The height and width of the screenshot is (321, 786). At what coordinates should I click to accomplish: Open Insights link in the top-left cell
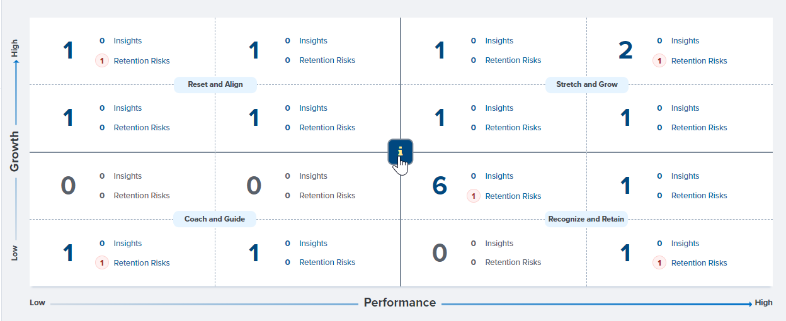[128, 41]
